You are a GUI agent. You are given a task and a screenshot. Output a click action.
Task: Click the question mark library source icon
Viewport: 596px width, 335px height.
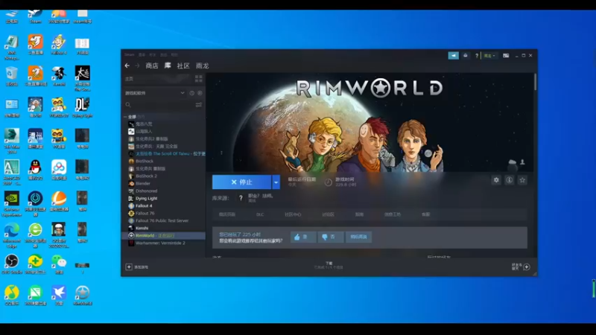tap(241, 198)
